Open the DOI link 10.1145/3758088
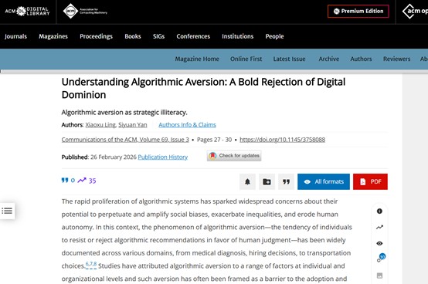 pos(282,140)
